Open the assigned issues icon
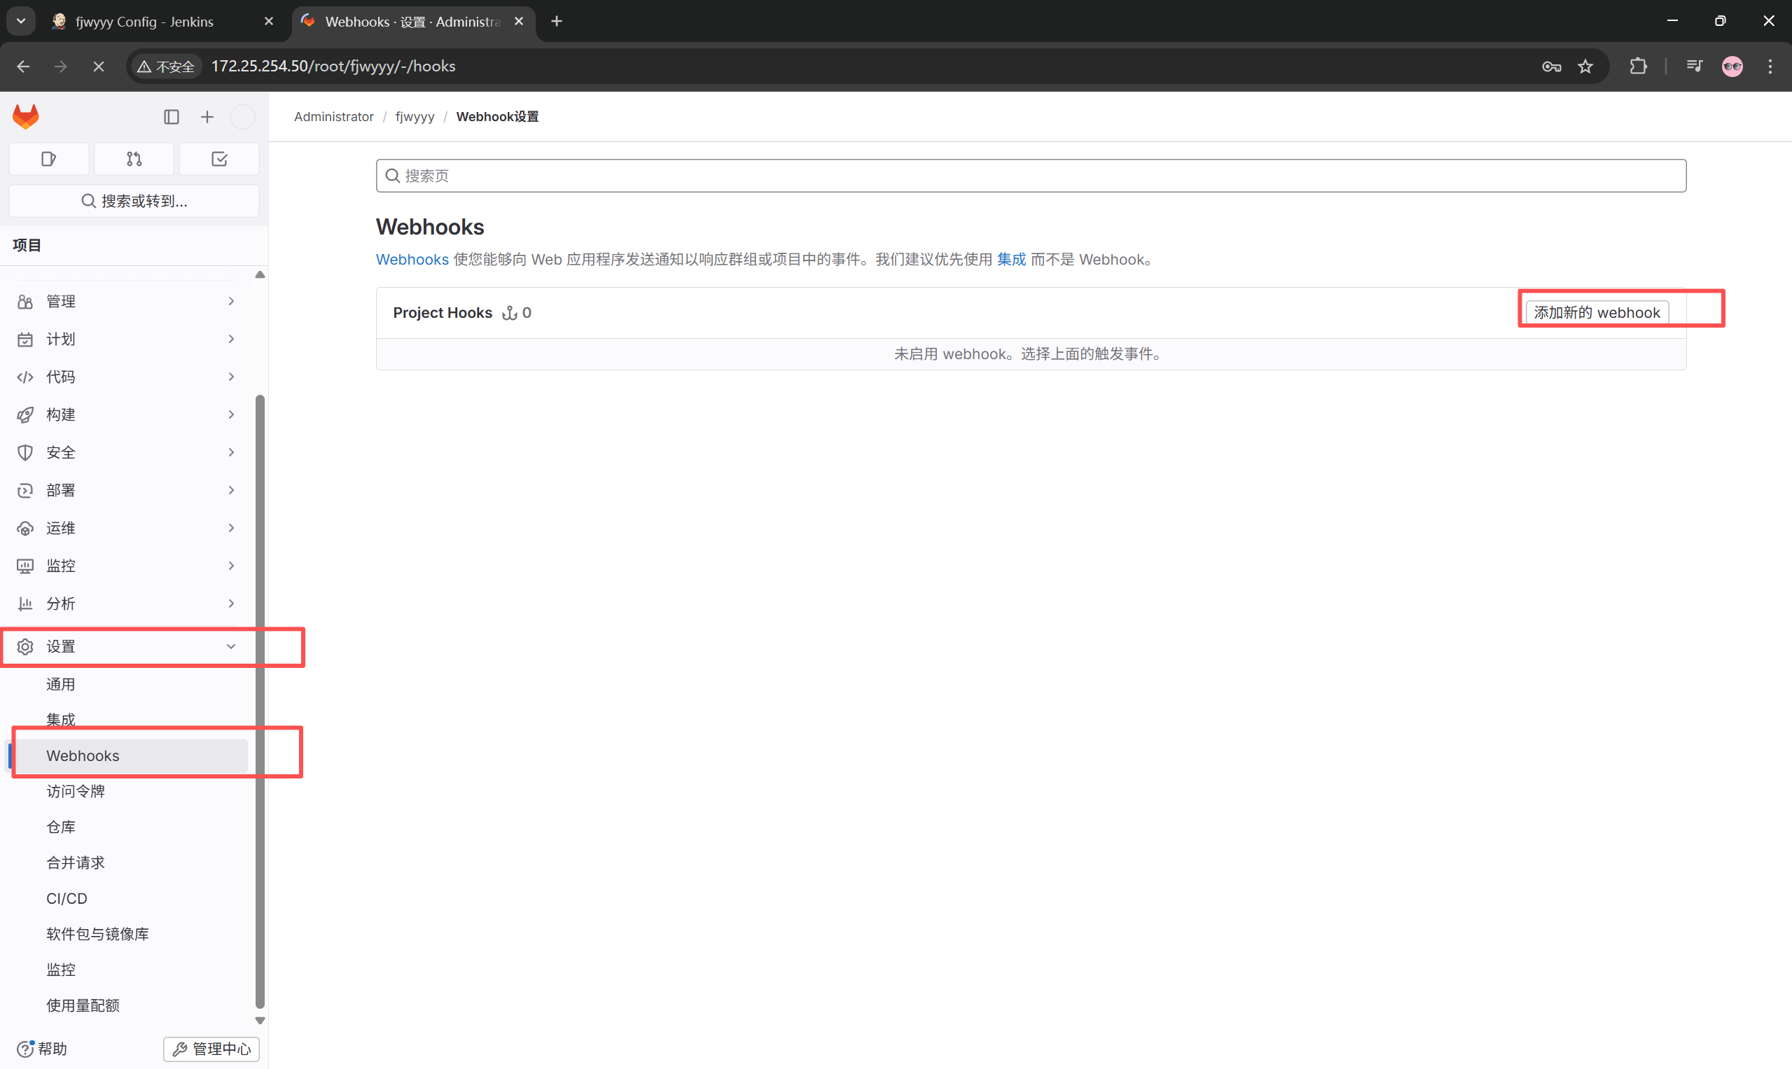 coord(49,158)
